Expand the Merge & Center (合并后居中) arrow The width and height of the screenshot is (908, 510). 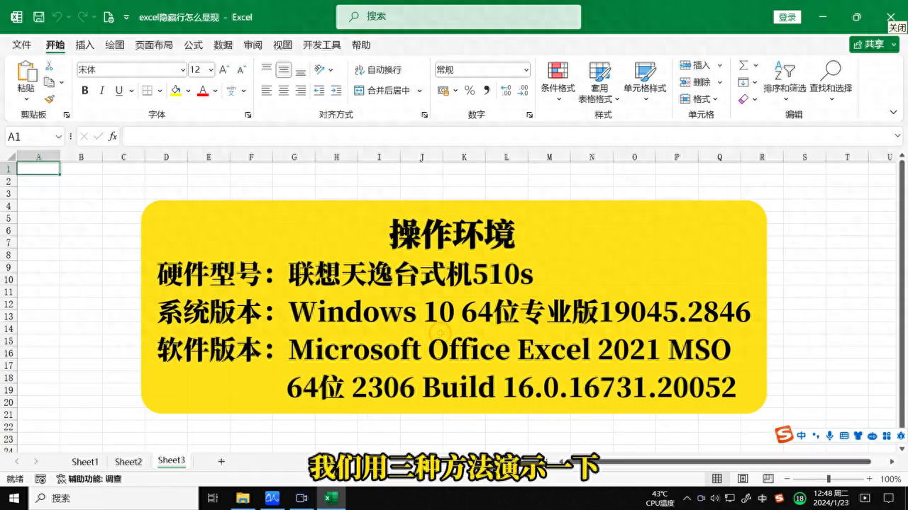[x=419, y=91]
